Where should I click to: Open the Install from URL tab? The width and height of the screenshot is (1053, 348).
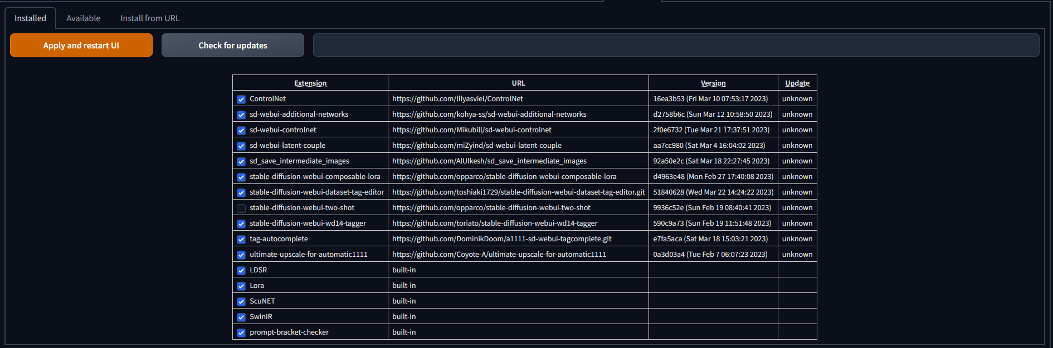tap(150, 18)
